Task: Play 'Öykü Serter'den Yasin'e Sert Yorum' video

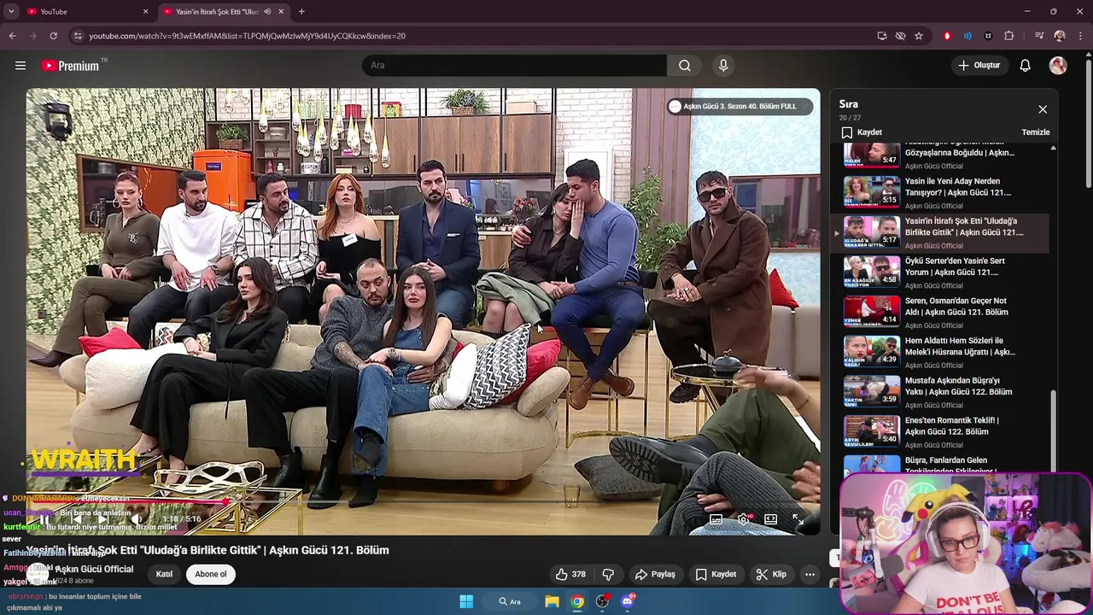Action: pos(939,272)
